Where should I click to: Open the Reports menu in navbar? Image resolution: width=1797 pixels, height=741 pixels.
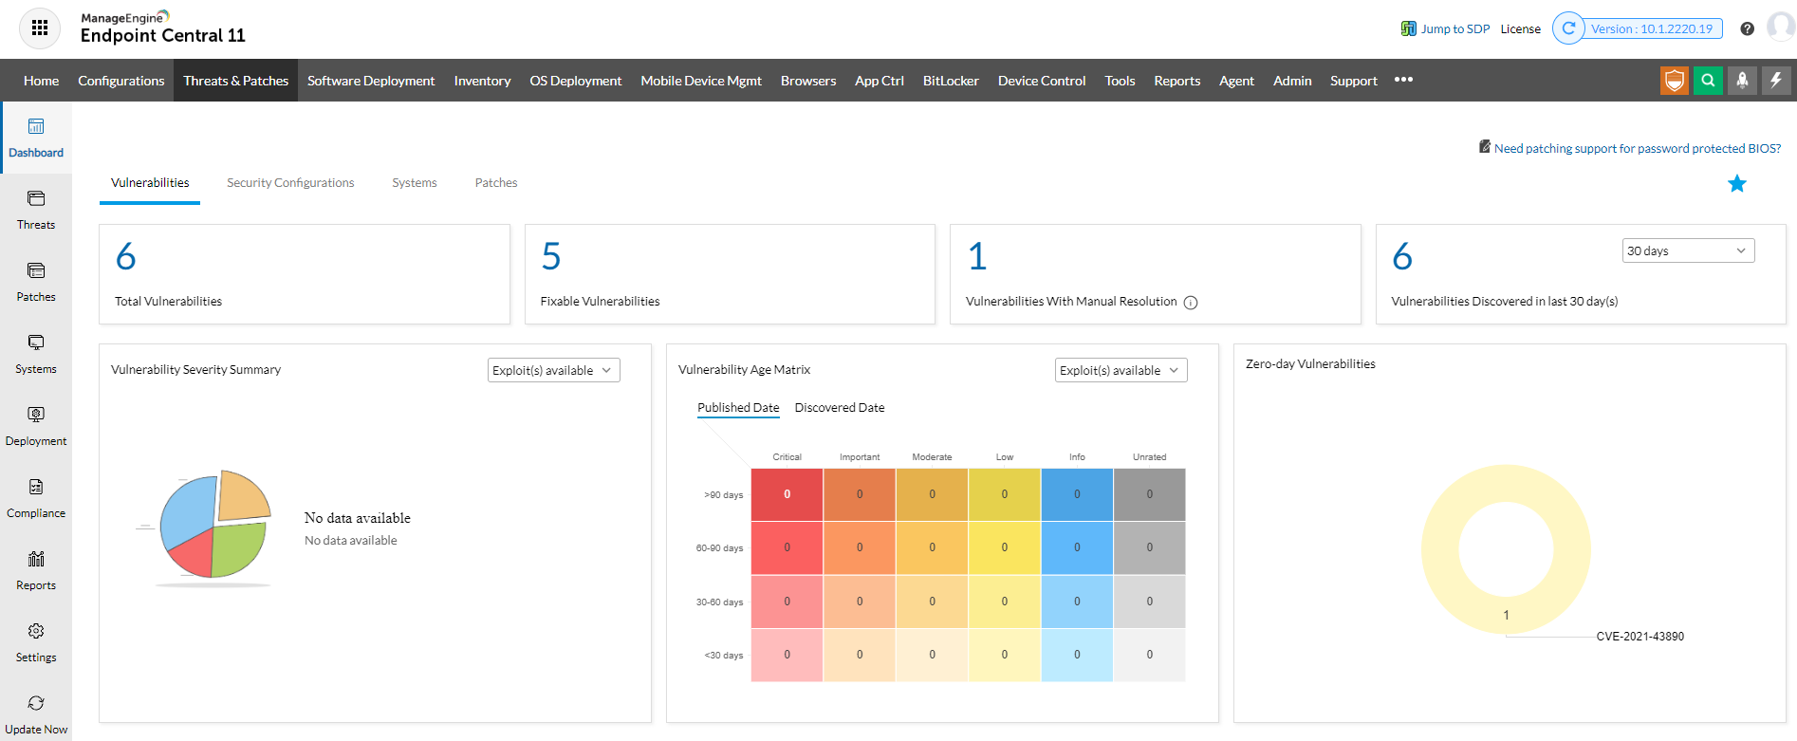click(1177, 81)
